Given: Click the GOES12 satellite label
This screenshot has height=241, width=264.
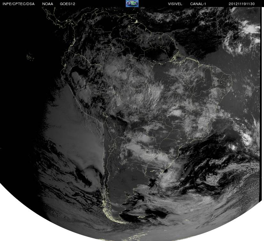Looking at the screenshot, I should (x=68, y=4).
